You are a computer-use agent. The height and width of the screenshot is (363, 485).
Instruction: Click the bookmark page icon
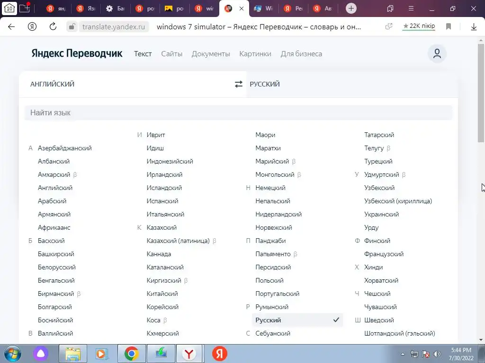click(x=449, y=26)
